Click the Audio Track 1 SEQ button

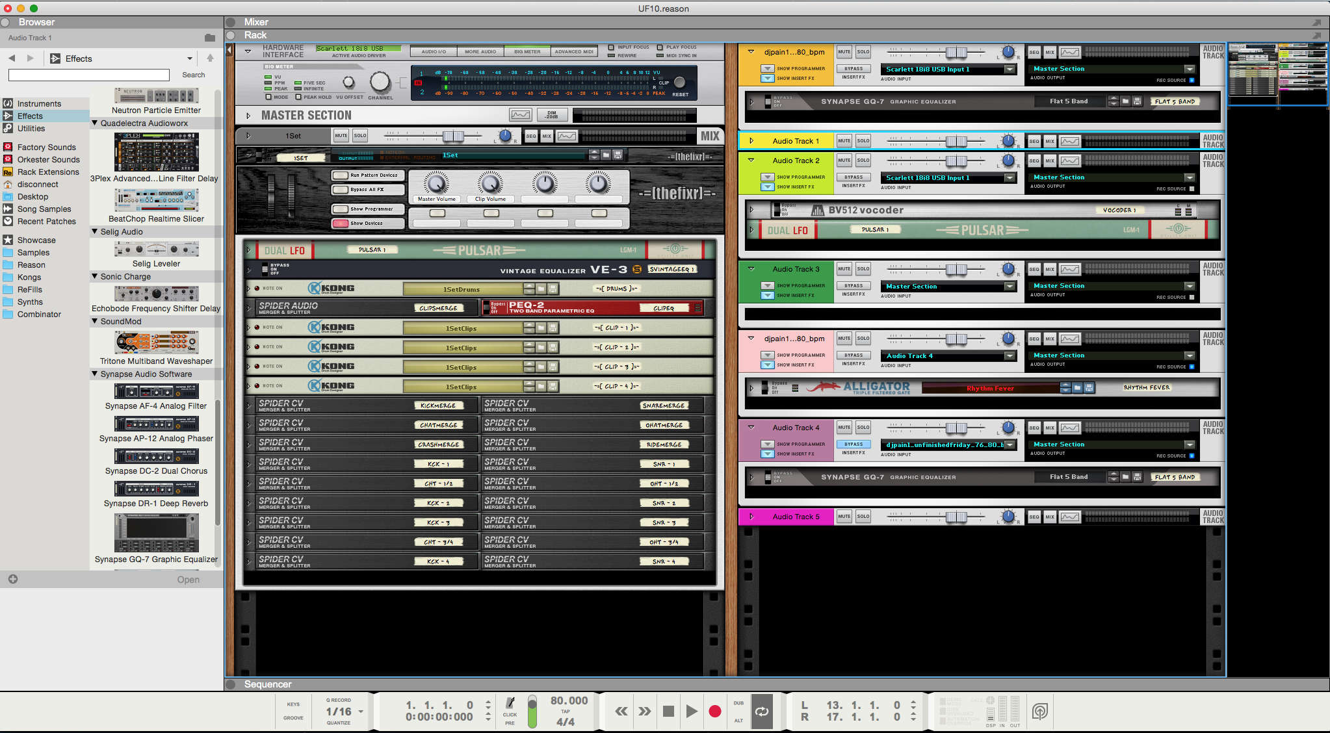[x=1034, y=141]
